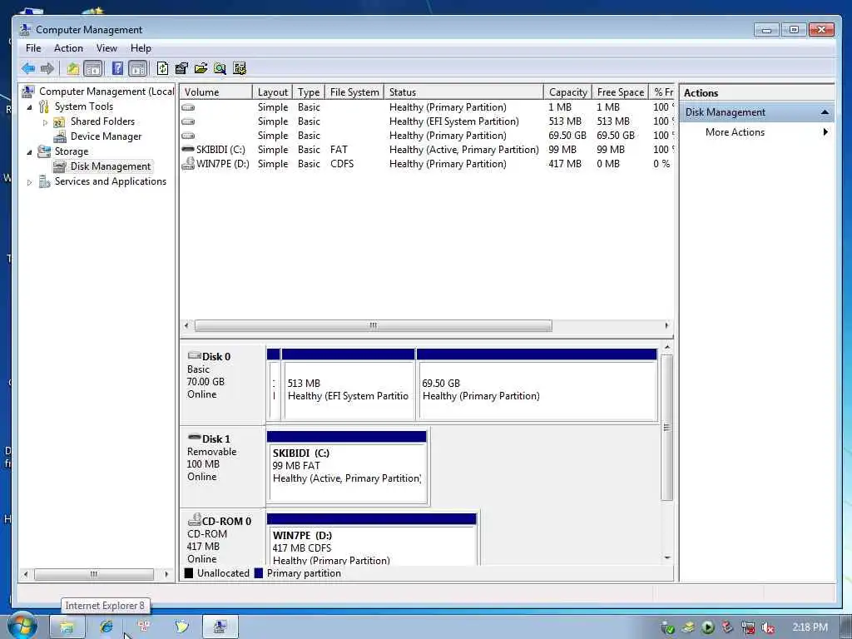Click the disk view vertical scrollbar up arrow
Image resolution: width=852 pixels, height=639 pixels.
tap(667, 347)
